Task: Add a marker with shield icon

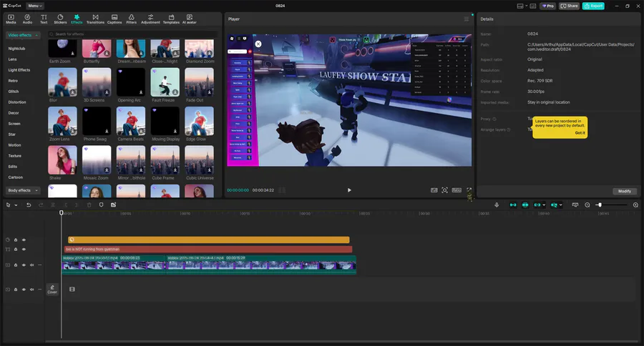Action: [101, 204]
